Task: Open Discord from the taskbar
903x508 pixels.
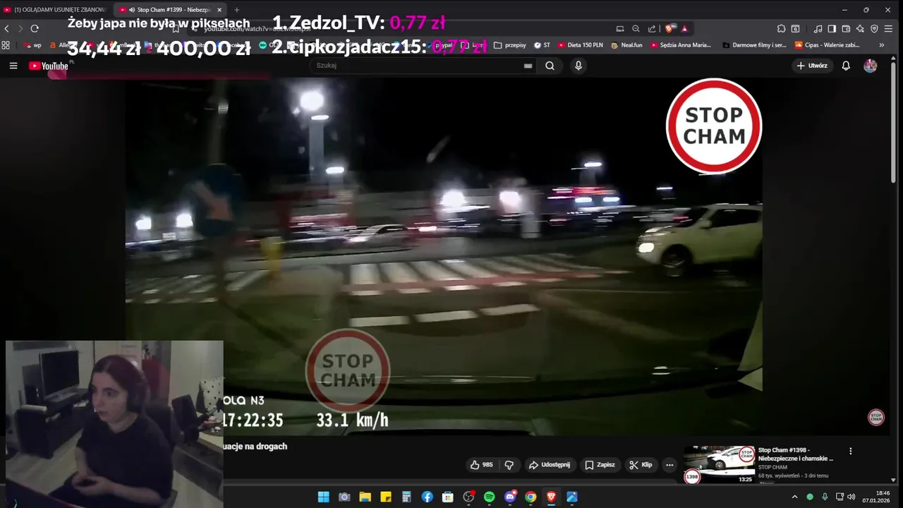Action: click(510, 497)
